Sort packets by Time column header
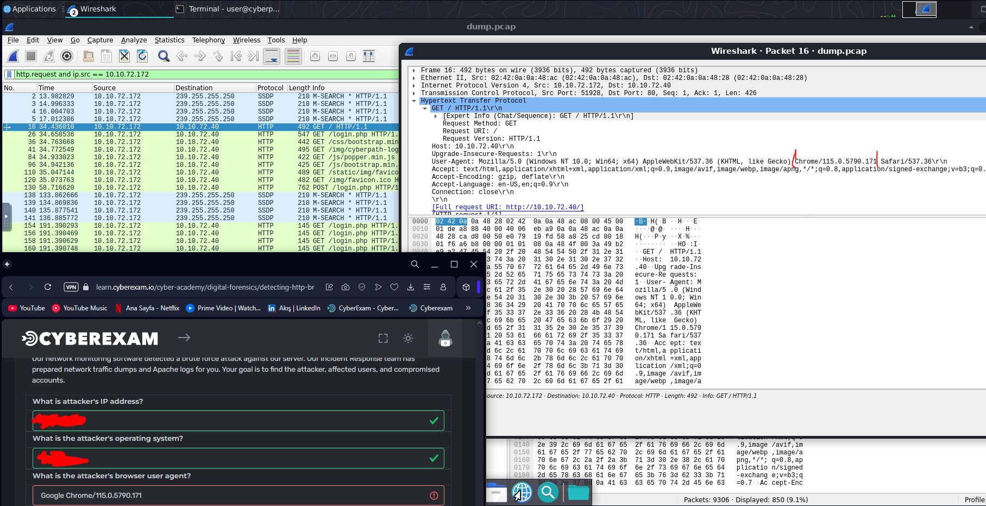This screenshot has width=986, height=506. tap(64, 88)
